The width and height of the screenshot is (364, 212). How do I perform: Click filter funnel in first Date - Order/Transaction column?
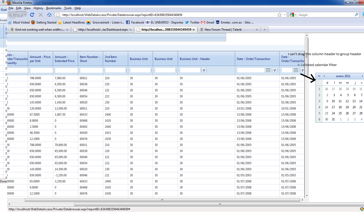[275, 70]
